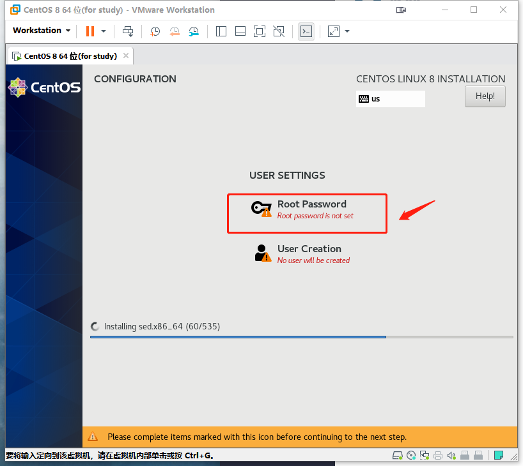The image size is (523, 466).
Task: Open the snapshot manager
Action: click(x=194, y=31)
